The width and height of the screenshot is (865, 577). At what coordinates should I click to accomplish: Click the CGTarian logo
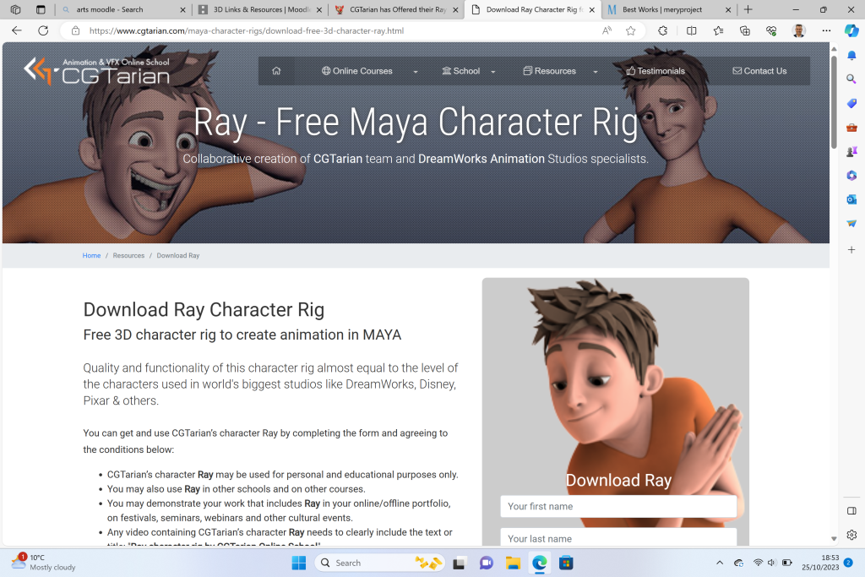(97, 72)
